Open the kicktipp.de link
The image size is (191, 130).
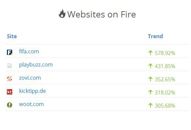point(32,91)
